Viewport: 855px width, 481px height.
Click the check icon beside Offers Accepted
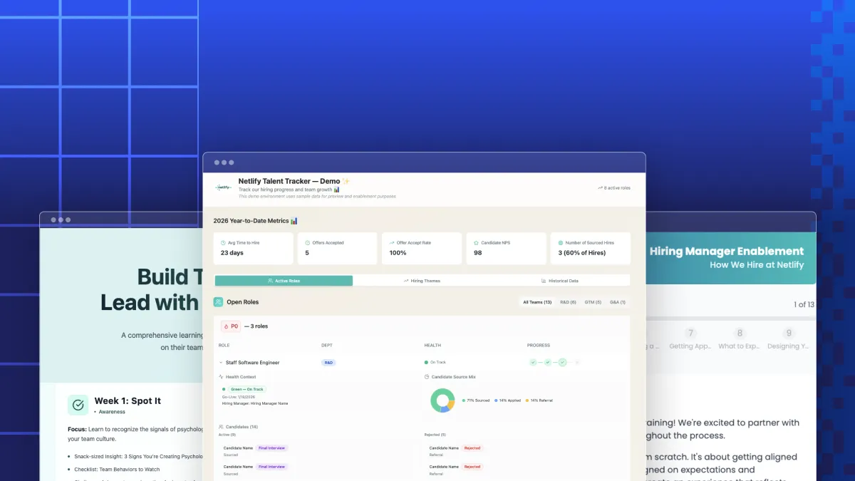(308, 243)
